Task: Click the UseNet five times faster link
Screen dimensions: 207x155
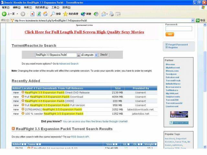Action: pyautogui.click(x=95, y=121)
